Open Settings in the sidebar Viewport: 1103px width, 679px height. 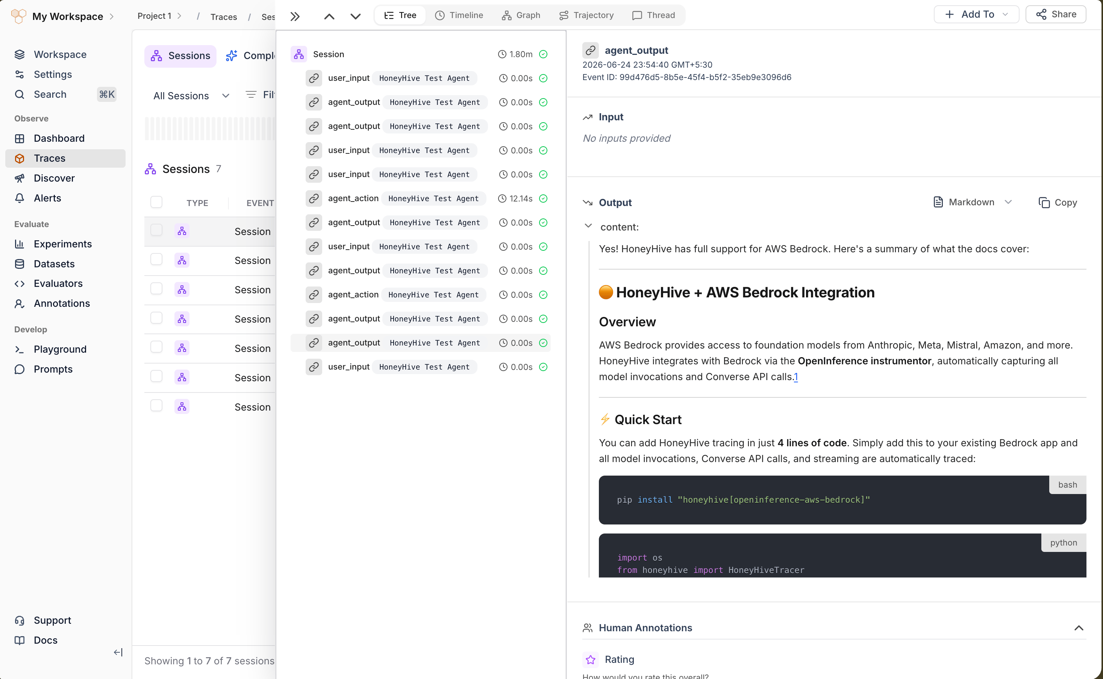pos(53,74)
